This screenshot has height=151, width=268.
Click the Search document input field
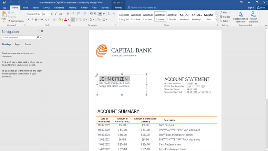[x=19, y=38]
